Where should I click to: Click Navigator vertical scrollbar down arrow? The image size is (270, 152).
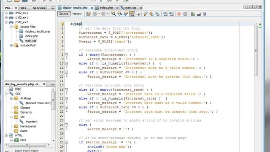click(x=54, y=141)
